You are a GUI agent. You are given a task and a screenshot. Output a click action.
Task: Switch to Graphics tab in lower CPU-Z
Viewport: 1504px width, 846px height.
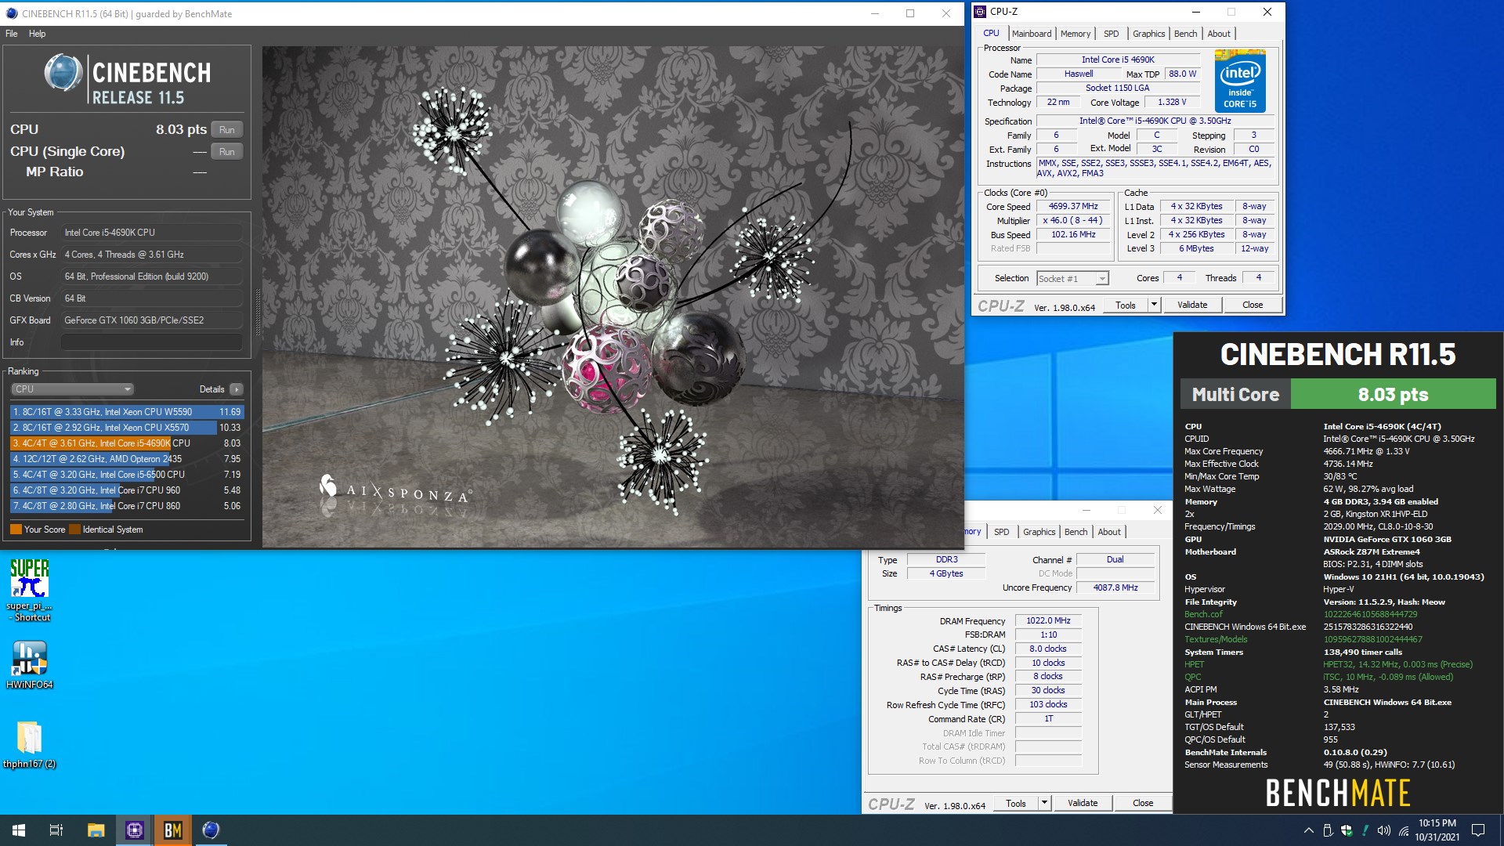pos(1039,532)
